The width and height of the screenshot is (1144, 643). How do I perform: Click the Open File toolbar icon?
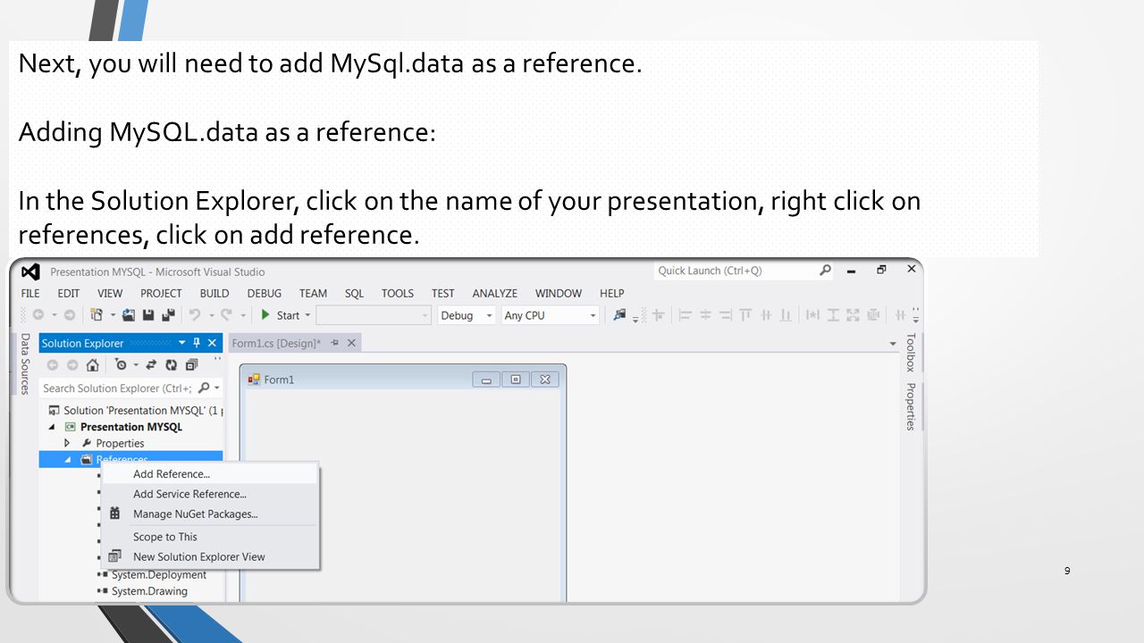pyautogui.click(x=129, y=315)
